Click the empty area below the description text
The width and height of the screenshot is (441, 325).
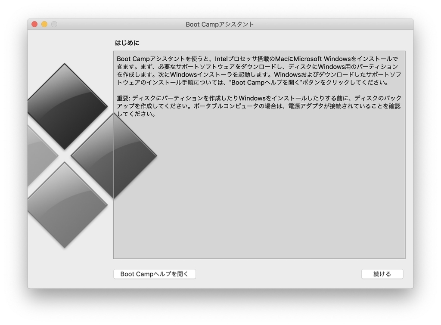coord(258,194)
